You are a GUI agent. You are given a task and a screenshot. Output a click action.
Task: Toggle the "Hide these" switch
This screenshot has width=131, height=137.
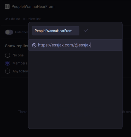(x=9, y=32)
